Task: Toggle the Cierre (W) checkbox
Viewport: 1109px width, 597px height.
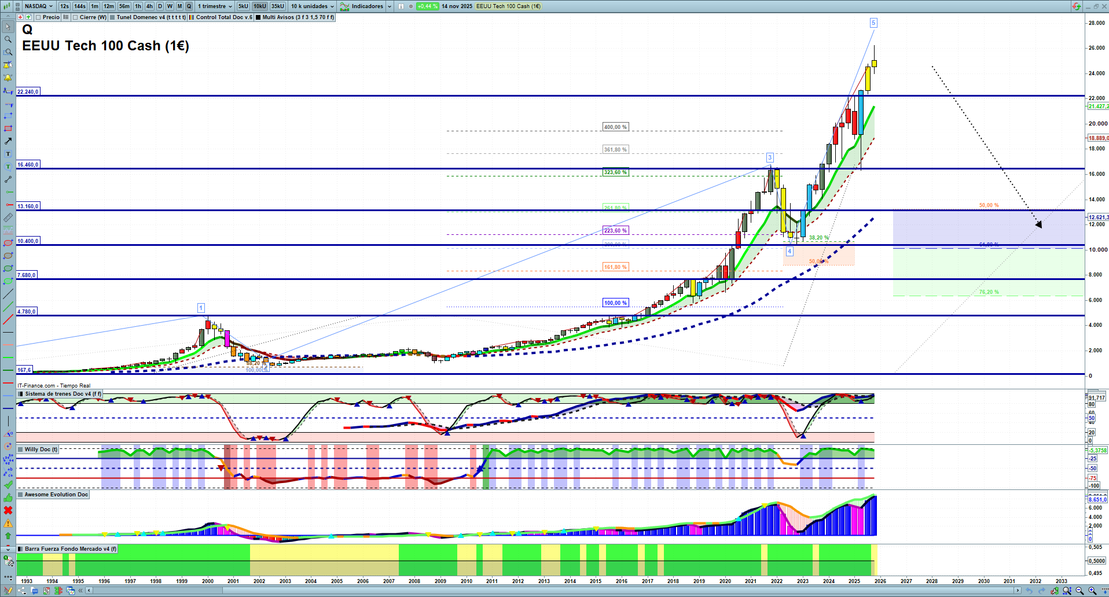Action: pos(75,17)
